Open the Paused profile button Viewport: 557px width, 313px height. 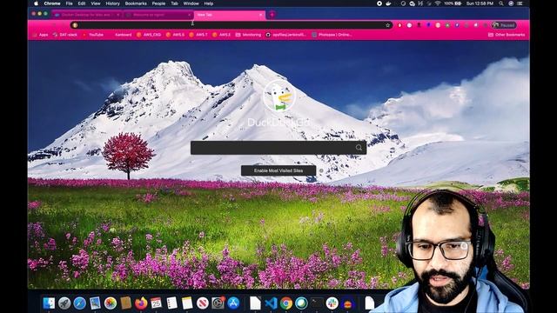point(504,25)
